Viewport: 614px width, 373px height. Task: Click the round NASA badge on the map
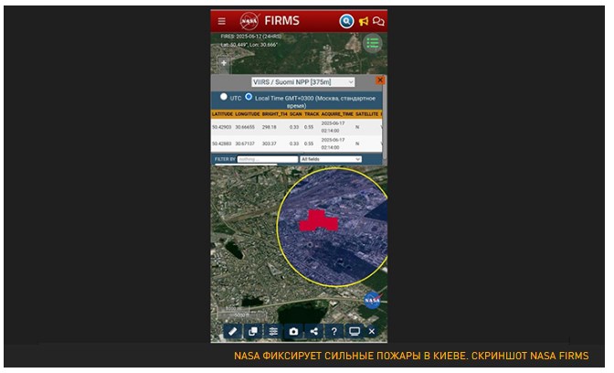click(x=372, y=300)
